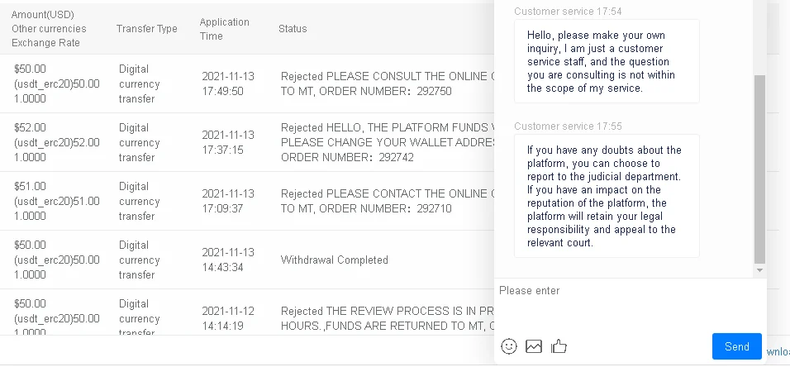Click the chat scrollbar down arrow

click(x=759, y=271)
